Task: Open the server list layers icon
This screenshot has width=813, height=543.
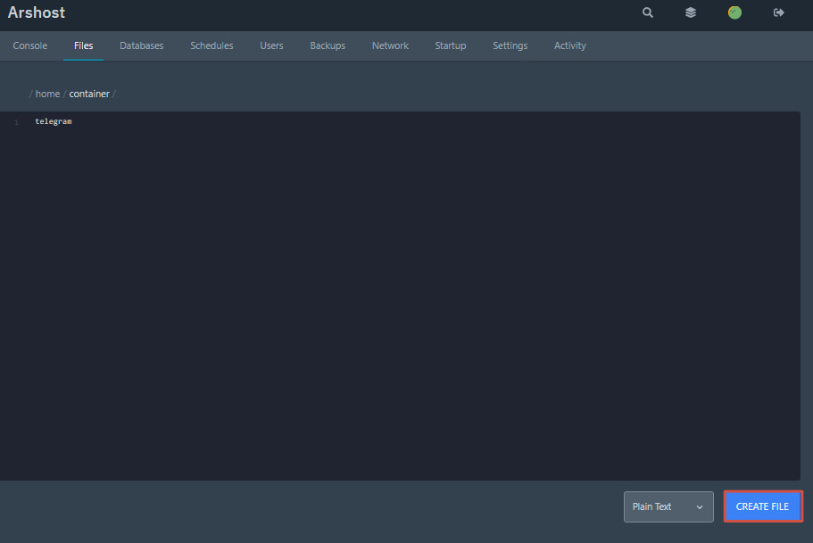Action: (x=691, y=12)
